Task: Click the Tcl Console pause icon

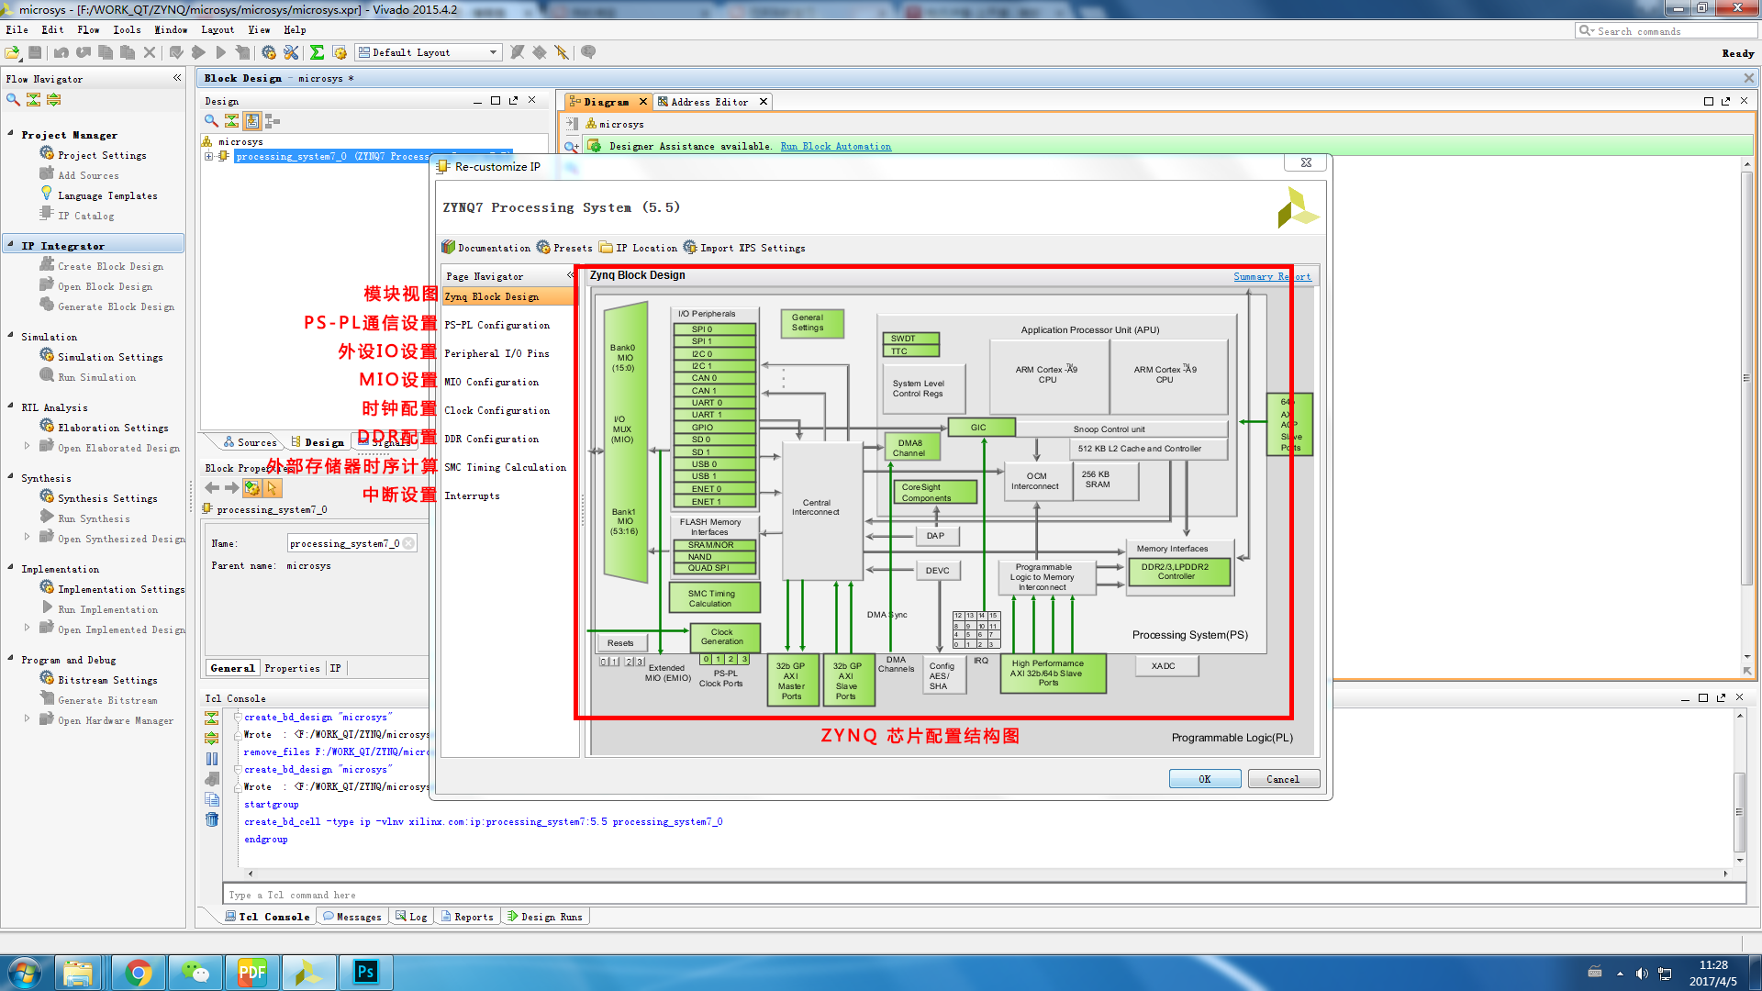Action: coord(212,759)
